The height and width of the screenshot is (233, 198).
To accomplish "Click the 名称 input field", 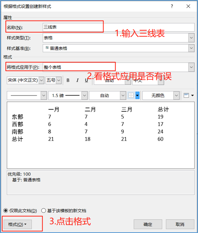I will (x=118, y=27).
